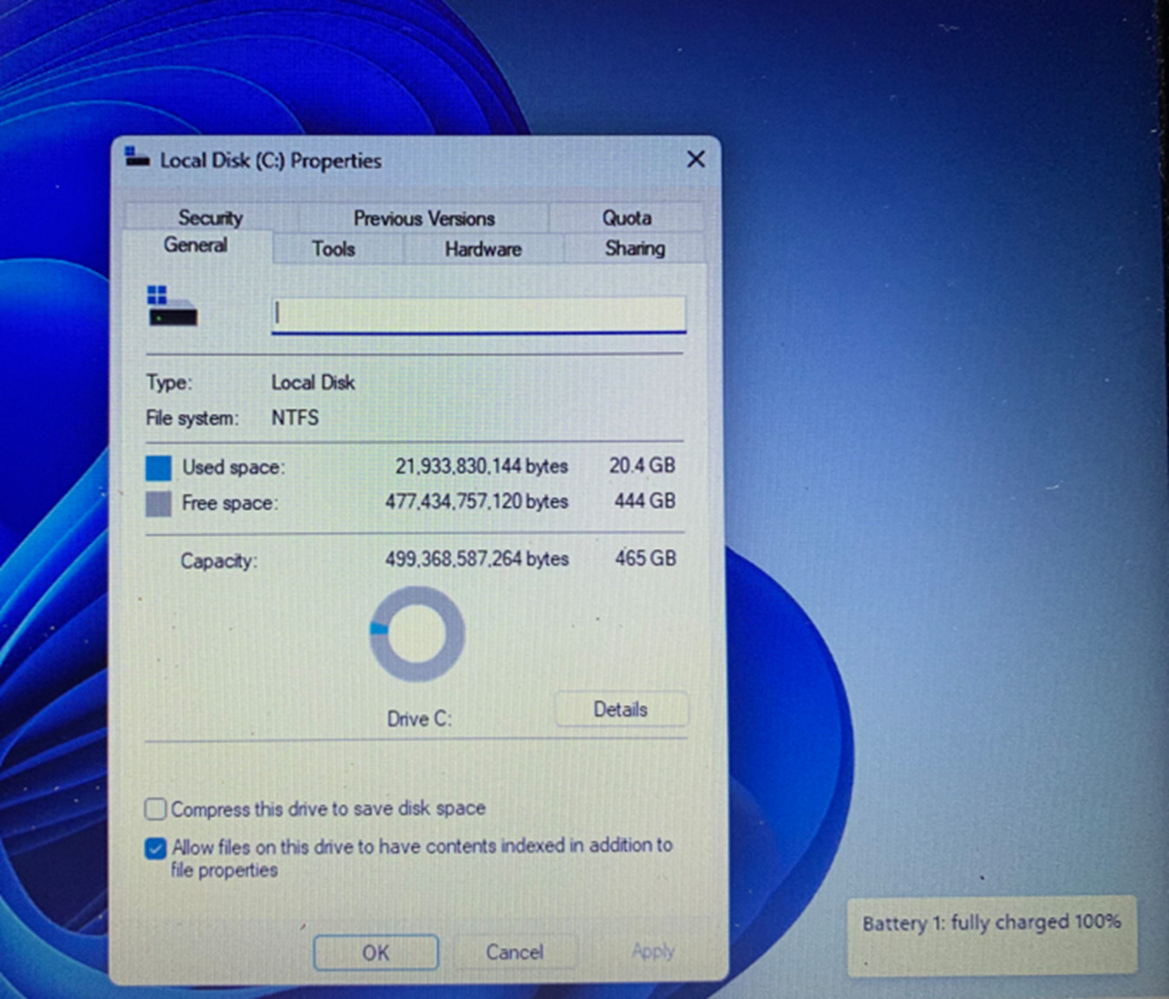This screenshot has width=1169, height=999.
Task: Uncheck Allow files to be indexed checkbox
Action: click(x=155, y=847)
